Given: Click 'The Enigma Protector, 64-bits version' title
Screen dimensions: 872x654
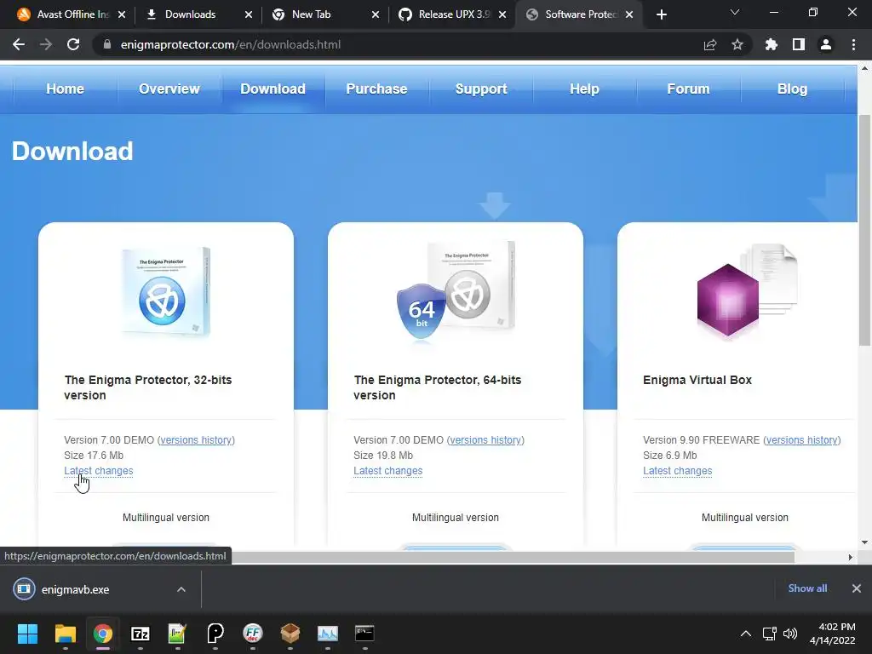Looking at the screenshot, I should 438,387.
